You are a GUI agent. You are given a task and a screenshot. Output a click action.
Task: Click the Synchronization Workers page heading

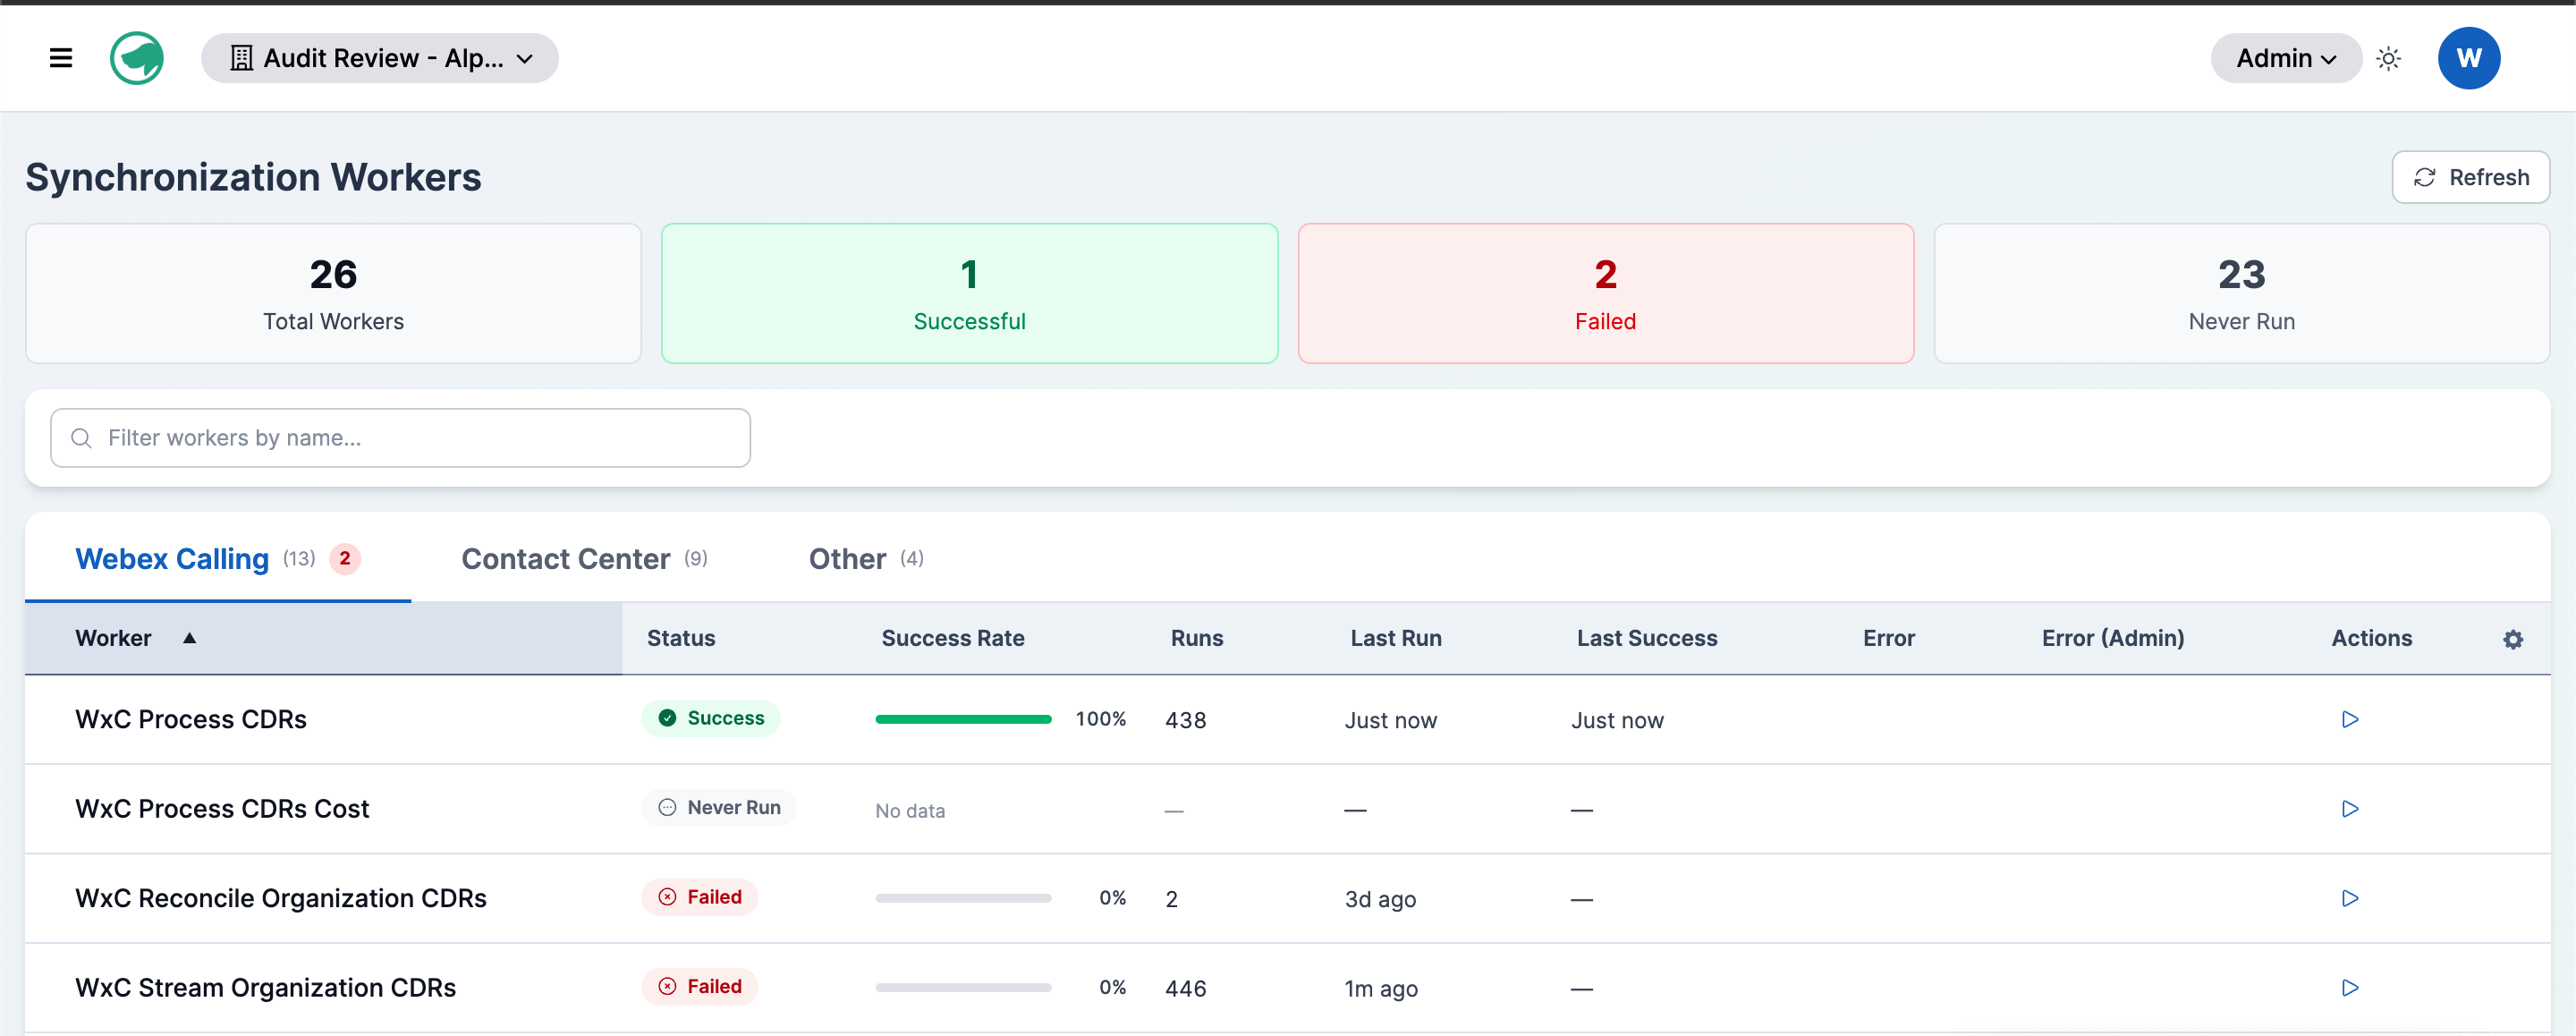tap(253, 177)
